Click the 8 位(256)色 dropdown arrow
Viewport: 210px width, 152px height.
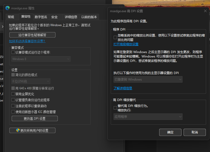tap(48, 81)
